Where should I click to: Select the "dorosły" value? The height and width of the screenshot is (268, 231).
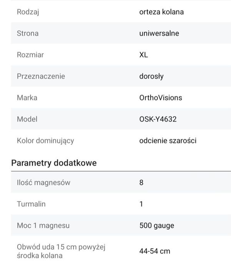tap(151, 76)
